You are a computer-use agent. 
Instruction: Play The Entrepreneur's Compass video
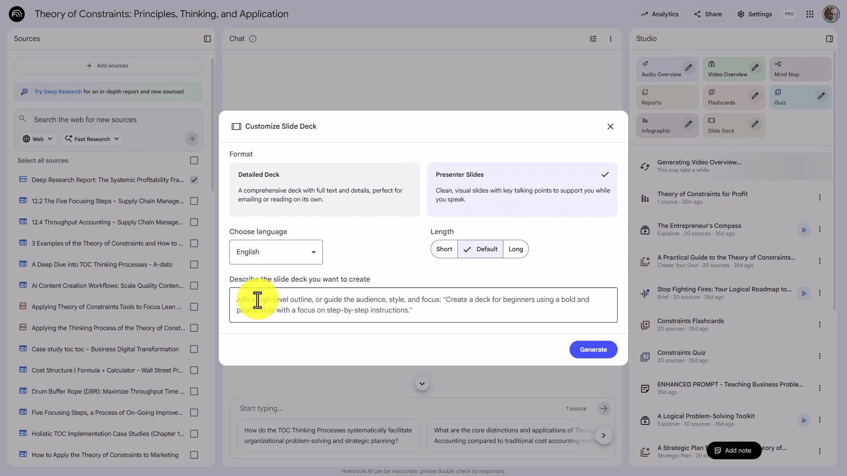804,230
